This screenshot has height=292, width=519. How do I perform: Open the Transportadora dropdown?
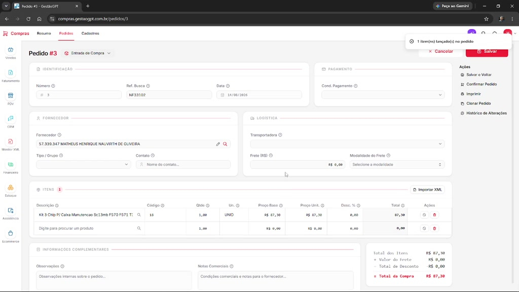(347, 144)
